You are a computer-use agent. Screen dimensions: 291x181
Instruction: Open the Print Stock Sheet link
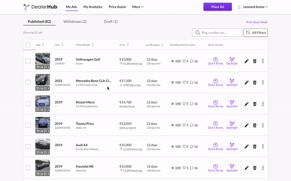click(x=257, y=22)
